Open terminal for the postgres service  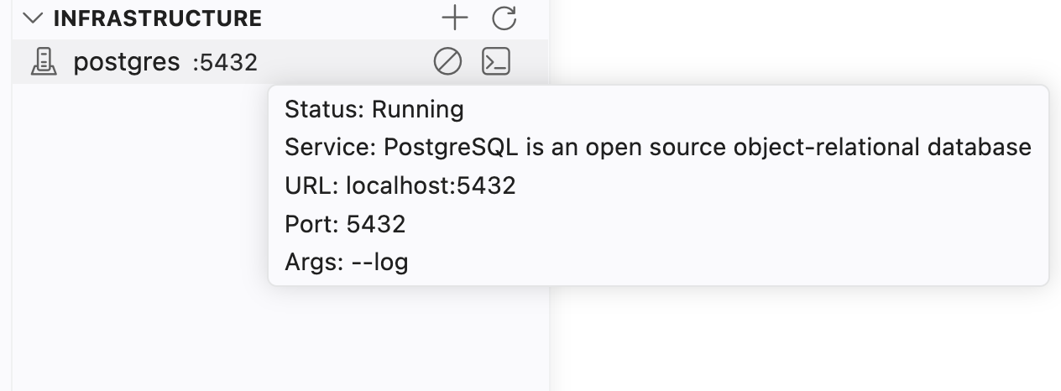coord(496,61)
